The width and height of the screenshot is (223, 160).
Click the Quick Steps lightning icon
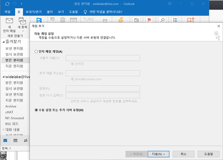click(x=121, y=20)
